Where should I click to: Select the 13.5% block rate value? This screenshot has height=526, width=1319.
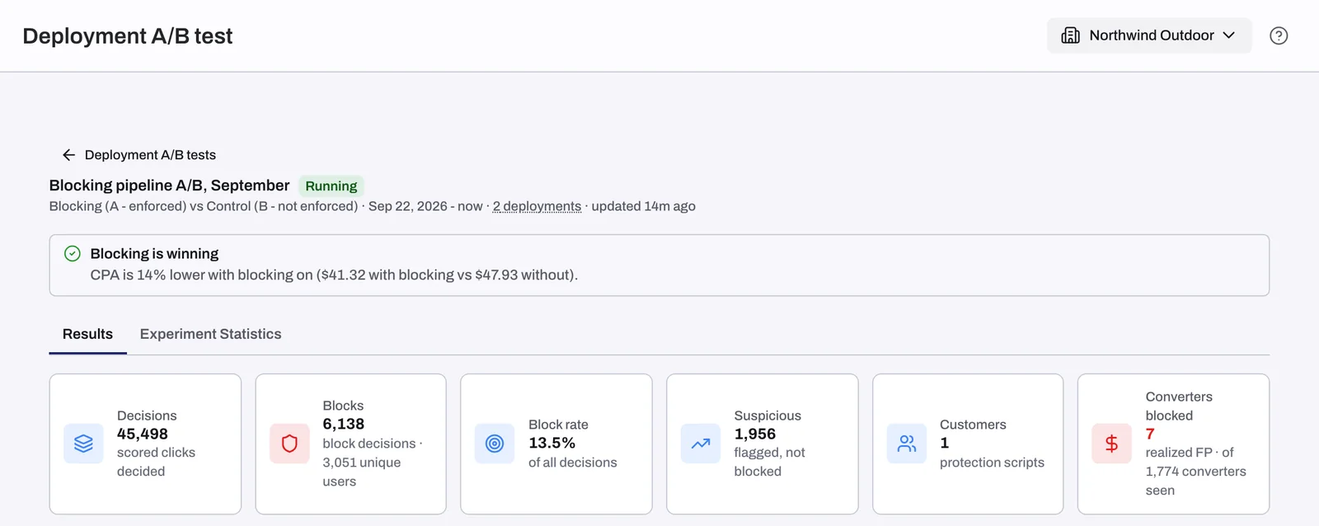coord(552,444)
